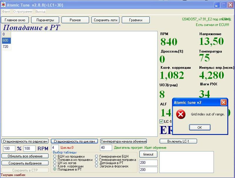
Task: Click 'Двигатель прогрет. Идет обучение' status text
Action: point(140,148)
